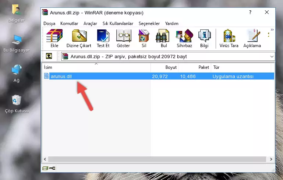The height and width of the screenshot is (180, 283).
Task: Launch the Sihirbaz wizard
Action: click(x=184, y=36)
